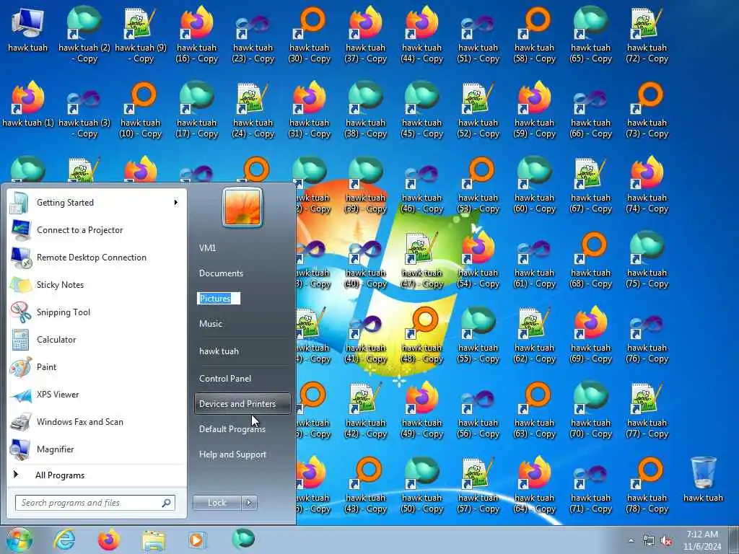The height and width of the screenshot is (554, 739).
Task: Open the muted volume tray icon
Action: [666, 541]
